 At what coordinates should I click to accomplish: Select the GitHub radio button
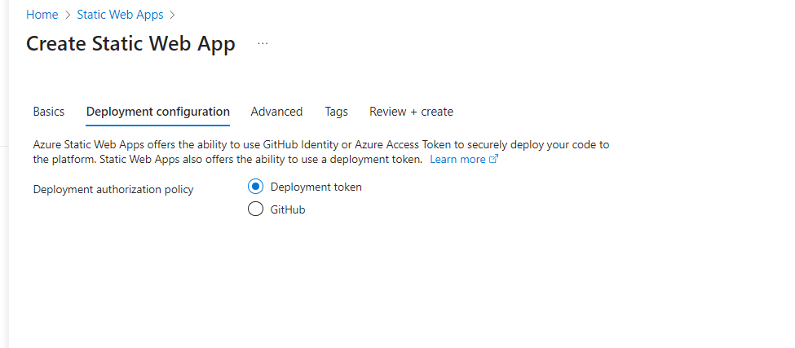(x=255, y=209)
